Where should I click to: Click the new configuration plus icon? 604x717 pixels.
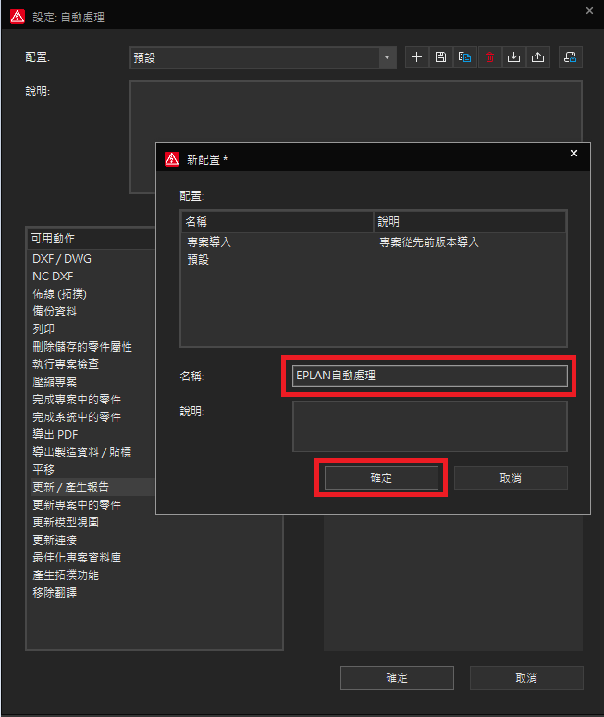point(416,57)
